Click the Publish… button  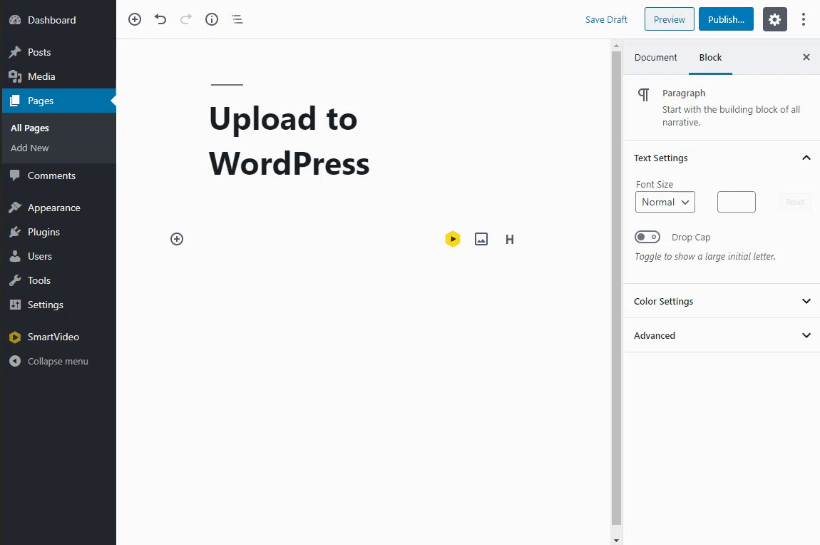pyautogui.click(x=726, y=19)
